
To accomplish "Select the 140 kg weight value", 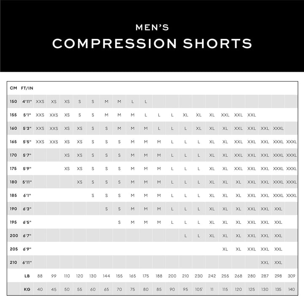I will click(x=291, y=289).
